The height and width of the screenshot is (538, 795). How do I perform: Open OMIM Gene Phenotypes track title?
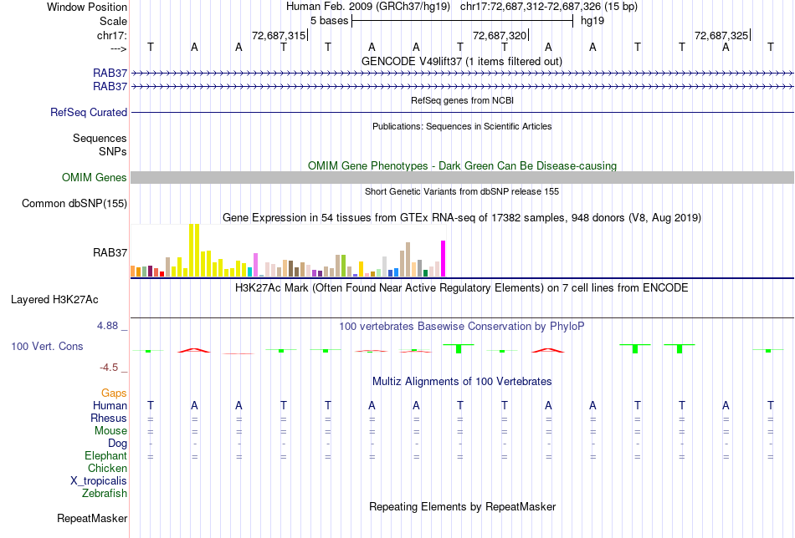[462, 165]
